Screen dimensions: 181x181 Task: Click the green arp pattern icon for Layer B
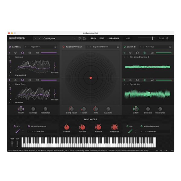(130, 131)
